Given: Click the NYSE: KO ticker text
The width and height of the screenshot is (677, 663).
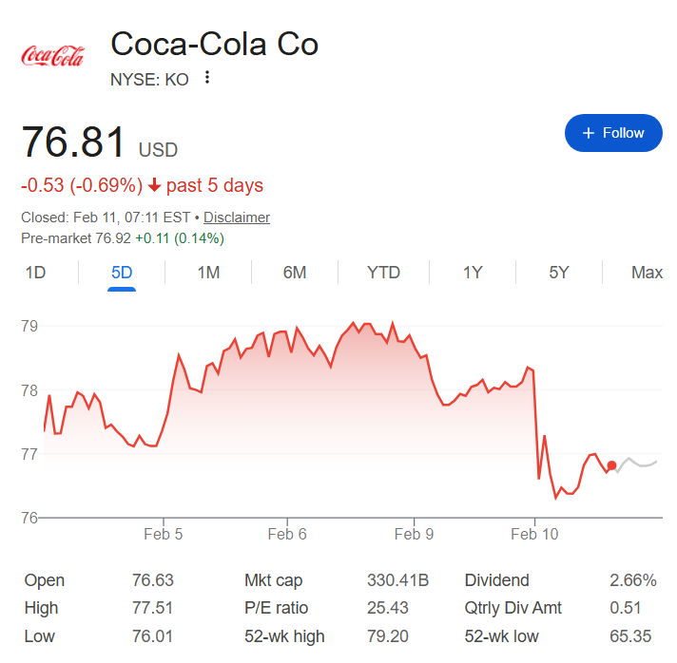Looking at the screenshot, I should (150, 79).
